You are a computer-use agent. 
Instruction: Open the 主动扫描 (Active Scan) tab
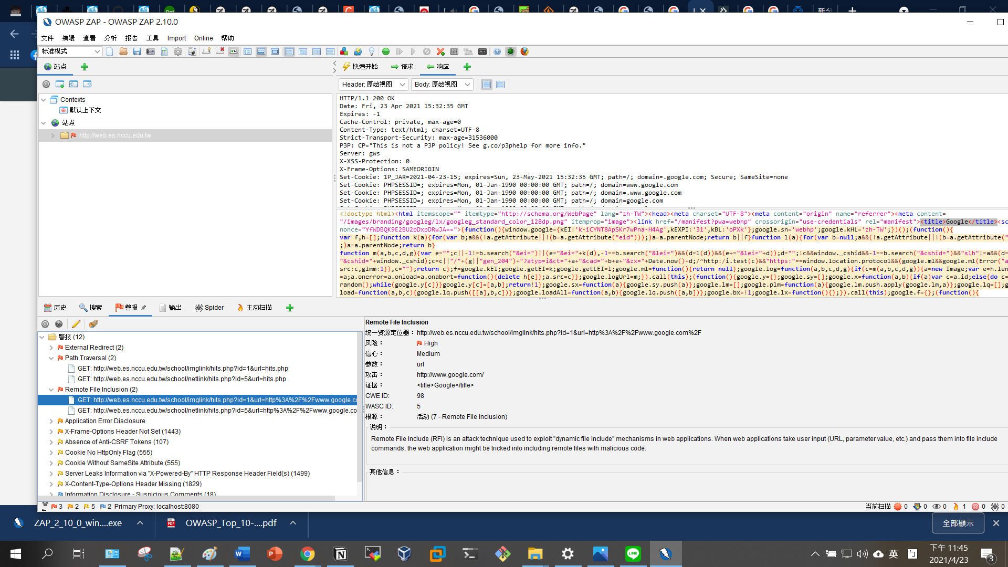(x=255, y=308)
